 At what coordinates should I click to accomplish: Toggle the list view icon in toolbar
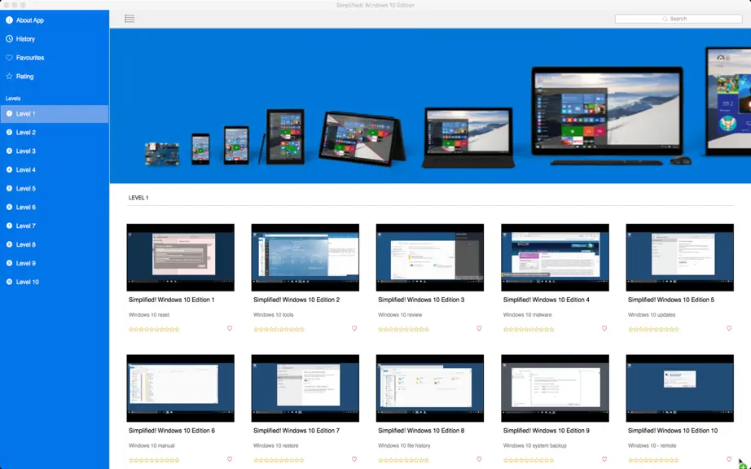point(130,19)
